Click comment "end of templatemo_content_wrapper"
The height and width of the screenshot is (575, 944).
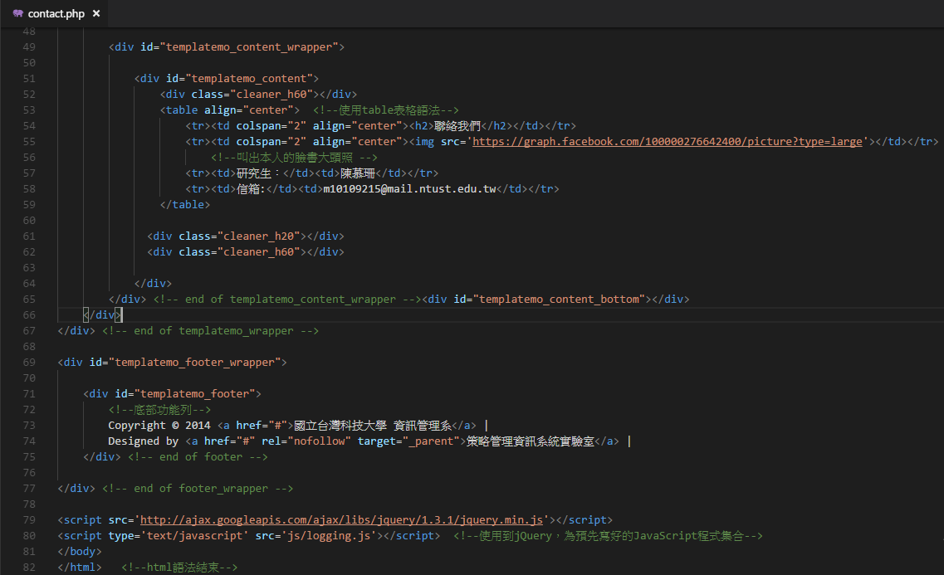pyautogui.click(x=287, y=300)
